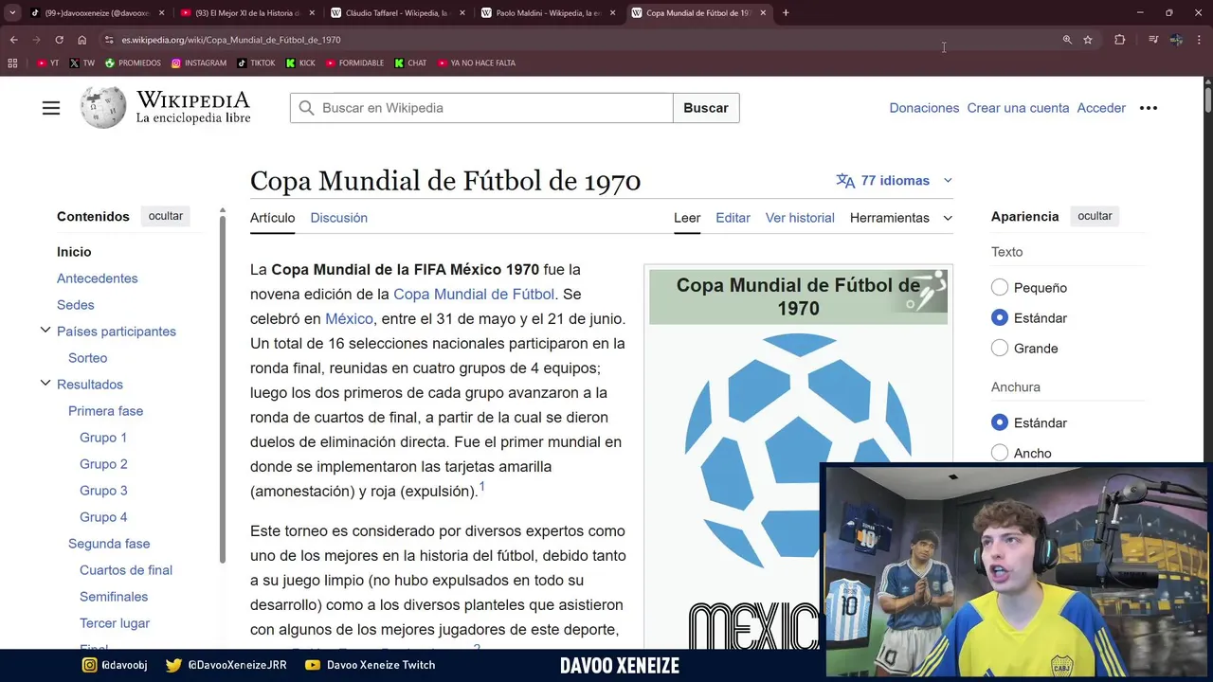Click the browser address bar URL

(x=231, y=40)
